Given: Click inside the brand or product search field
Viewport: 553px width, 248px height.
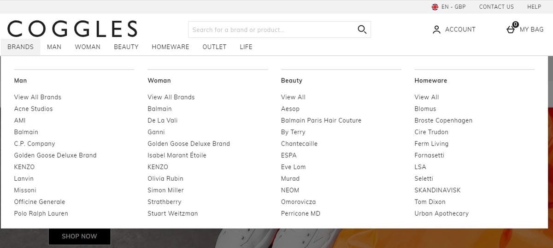Looking at the screenshot, I should pyautogui.click(x=272, y=30).
